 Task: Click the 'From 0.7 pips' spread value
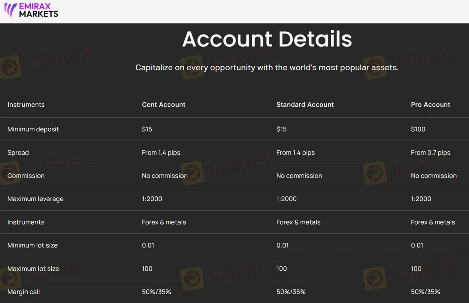(x=431, y=153)
